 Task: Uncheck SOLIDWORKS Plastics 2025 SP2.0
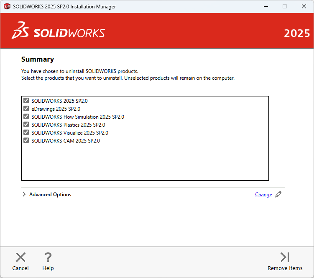[26, 125]
